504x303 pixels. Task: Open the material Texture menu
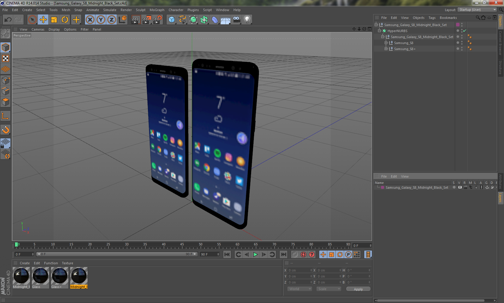pos(67,263)
